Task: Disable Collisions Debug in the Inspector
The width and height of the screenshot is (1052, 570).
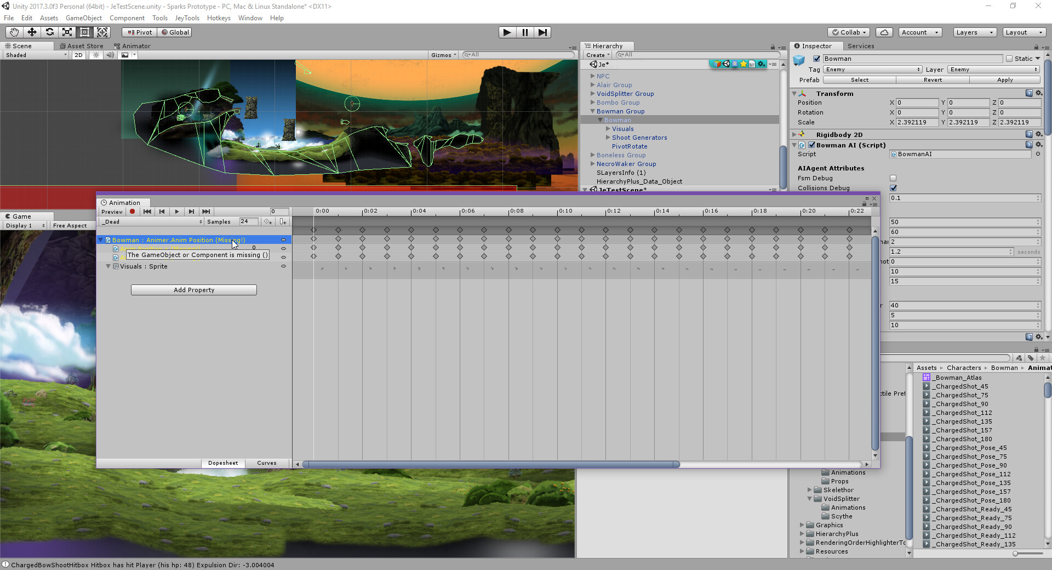Action: [894, 188]
